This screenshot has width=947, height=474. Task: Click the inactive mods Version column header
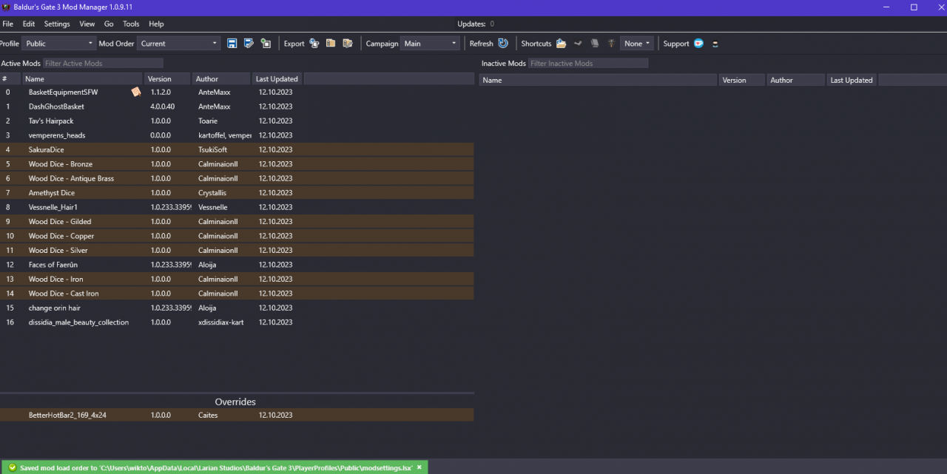[742, 80]
